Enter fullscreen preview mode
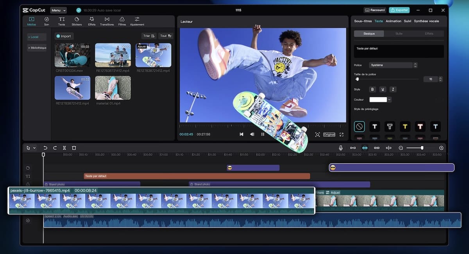The width and height of the screenshot is (469, 254). (x=342, y=134)
